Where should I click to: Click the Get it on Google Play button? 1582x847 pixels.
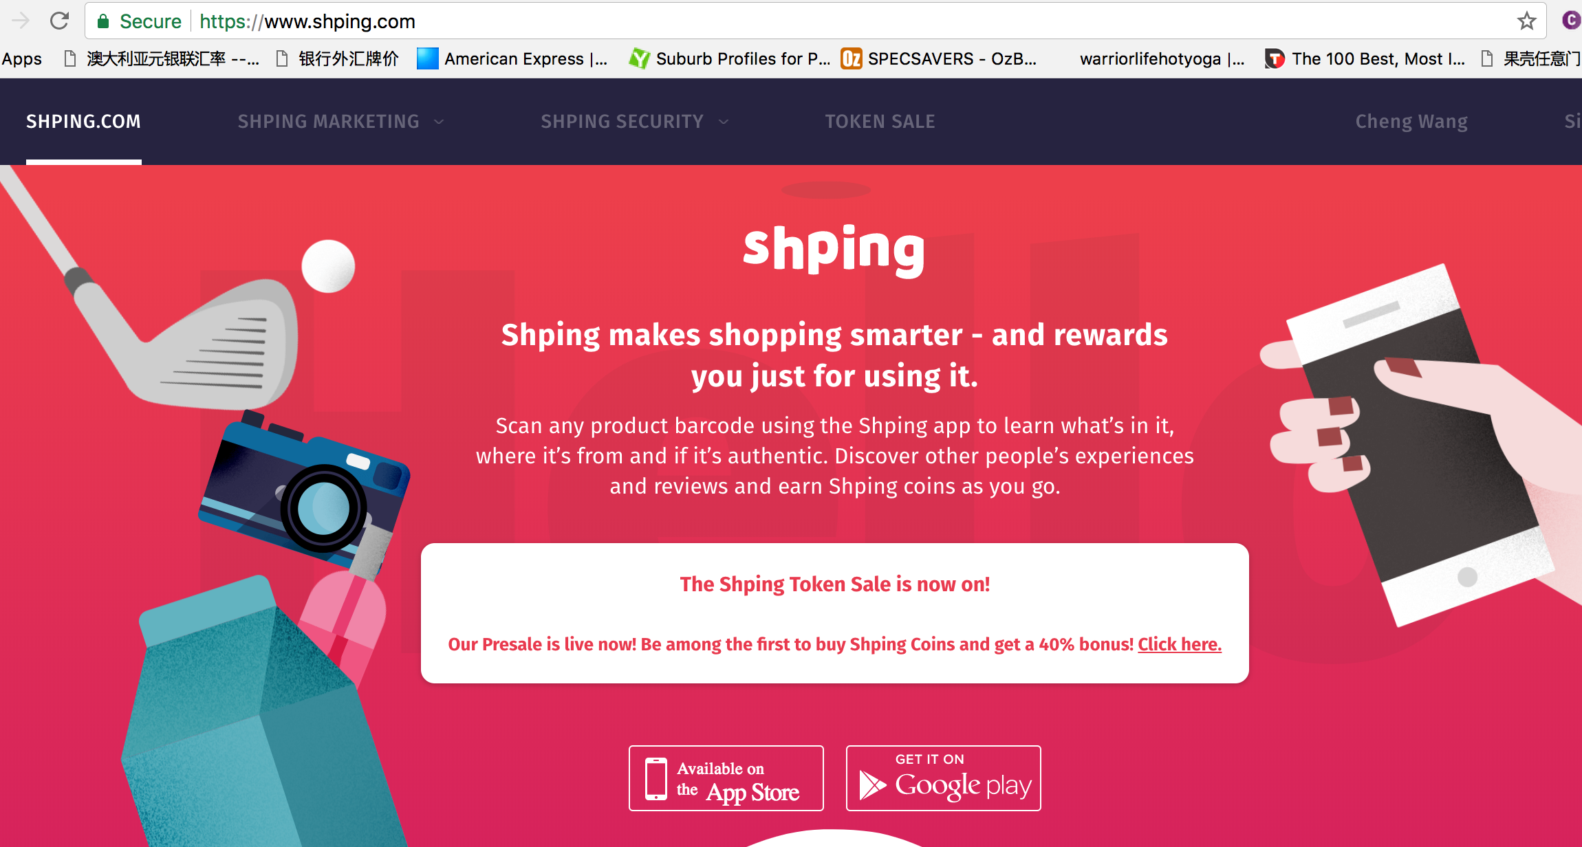tap(944, 778)
